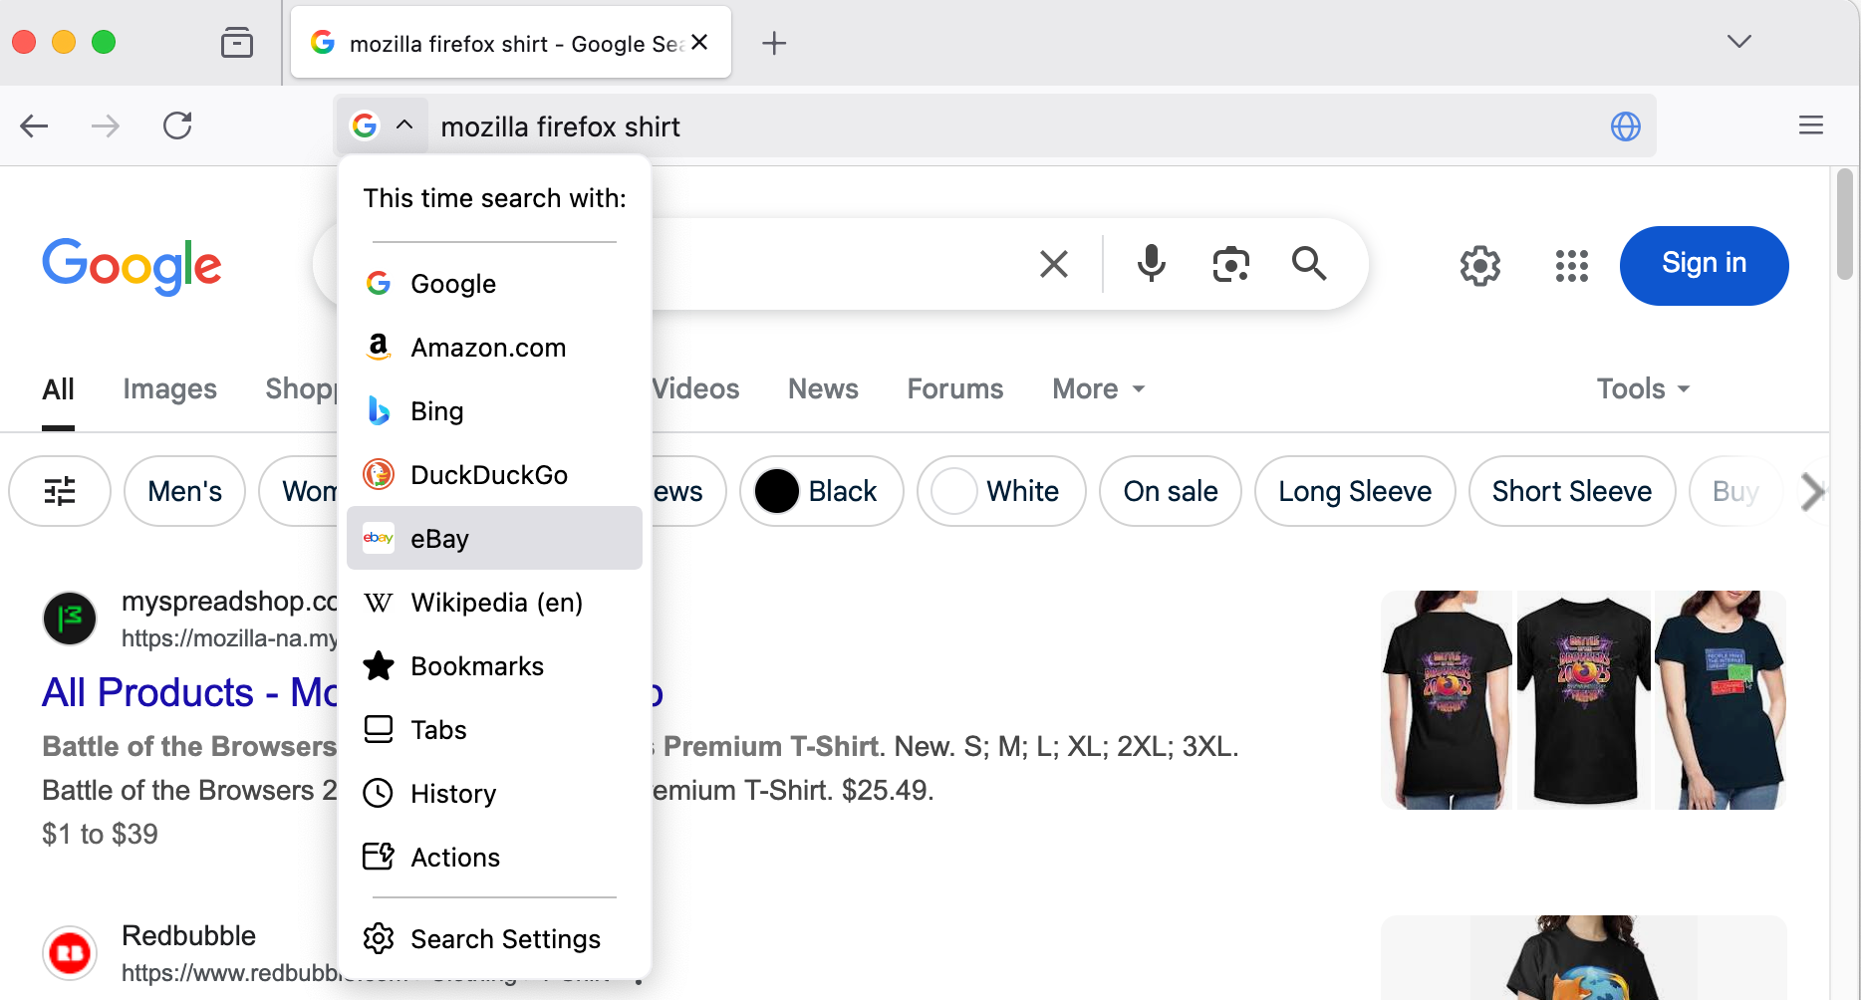The image size is (1861, 1000).
Task: Toggle the On sale filter chip
Action: 1170,491
